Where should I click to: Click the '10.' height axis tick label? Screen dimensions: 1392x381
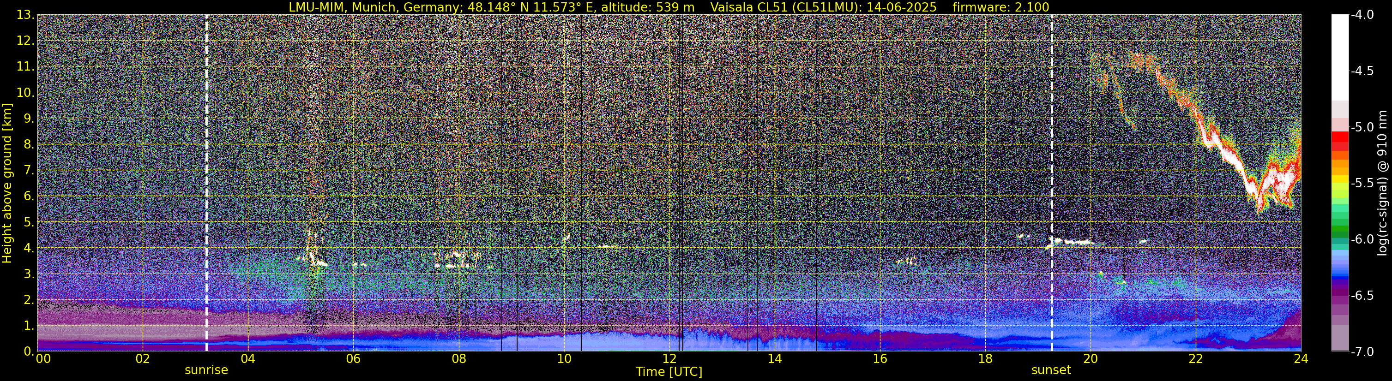tap(26, 93)
